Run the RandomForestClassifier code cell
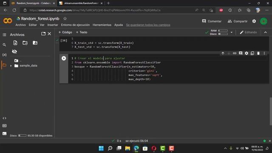The width and height of the screenshot is (272, 153). point(64,58)
